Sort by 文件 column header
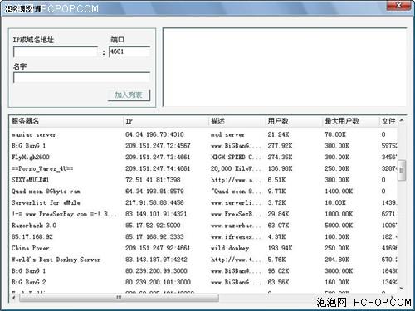This screenshot has width=415, height=311. (388, 121)
